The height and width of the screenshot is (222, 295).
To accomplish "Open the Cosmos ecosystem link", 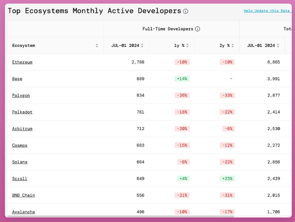I will [20, 145].
